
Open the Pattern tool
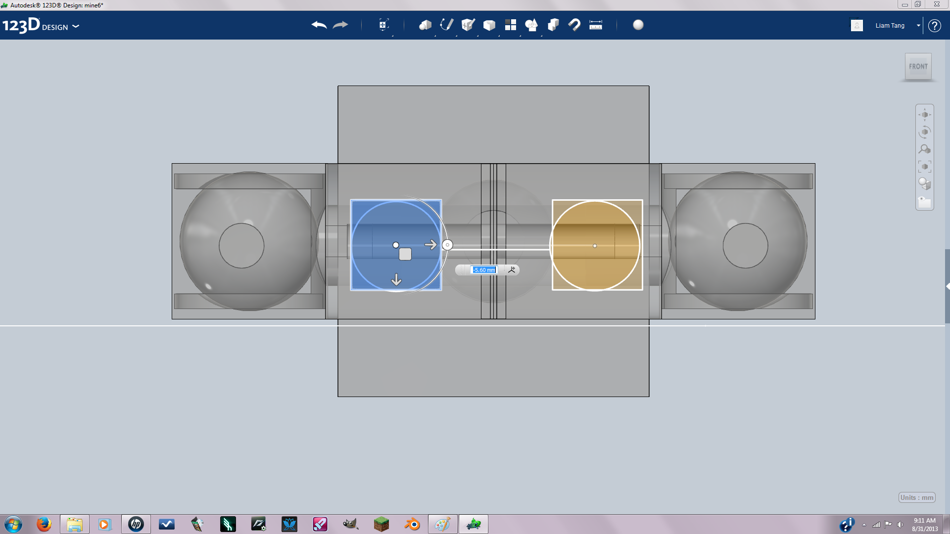[x=511, y=25]
